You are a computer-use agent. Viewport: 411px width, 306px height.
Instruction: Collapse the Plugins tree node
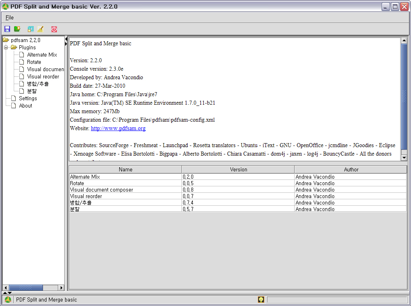[6, 47]
